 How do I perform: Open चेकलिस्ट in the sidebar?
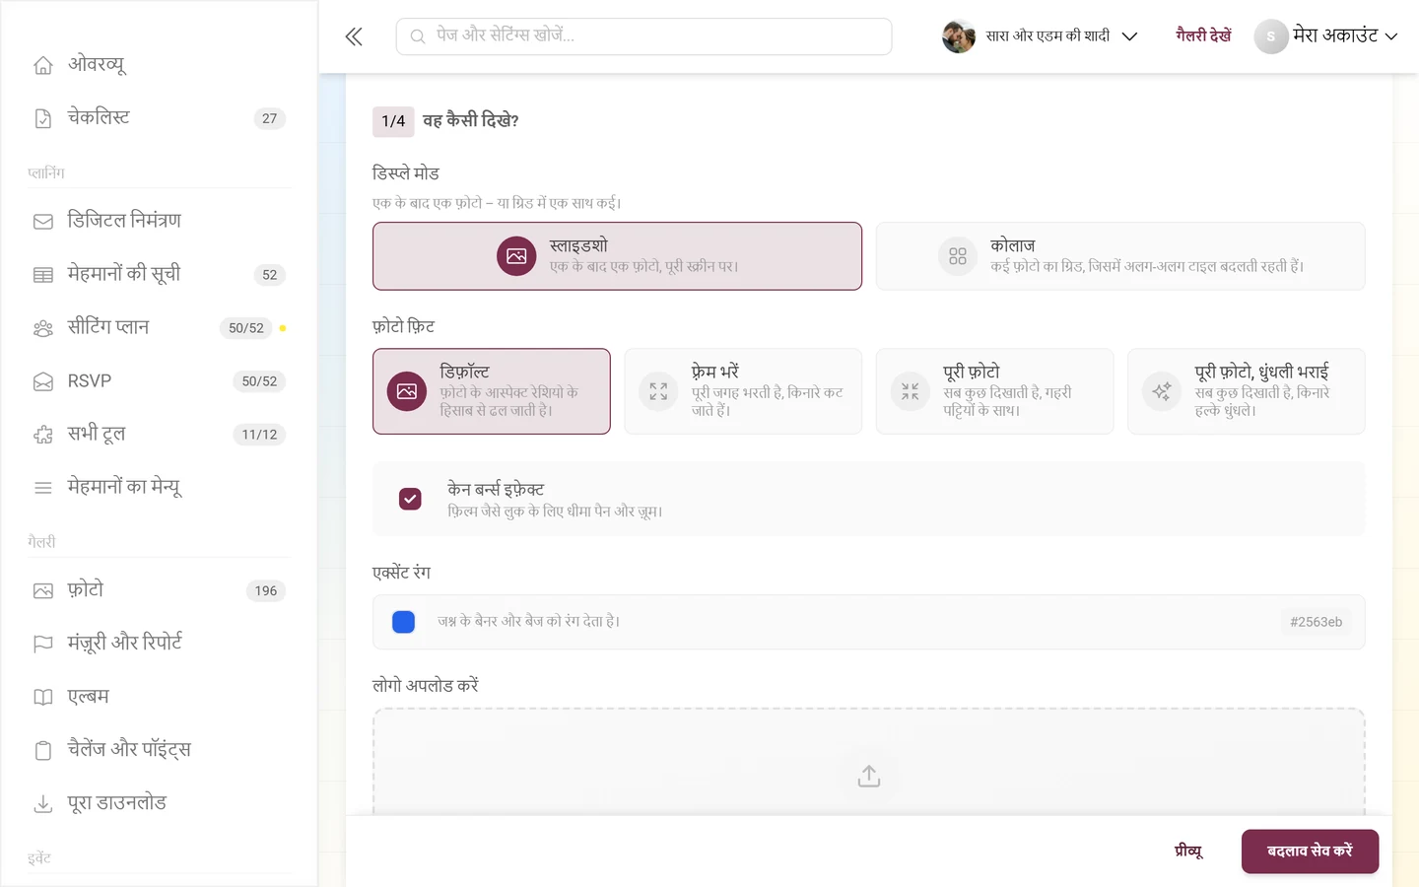point(159,118)
